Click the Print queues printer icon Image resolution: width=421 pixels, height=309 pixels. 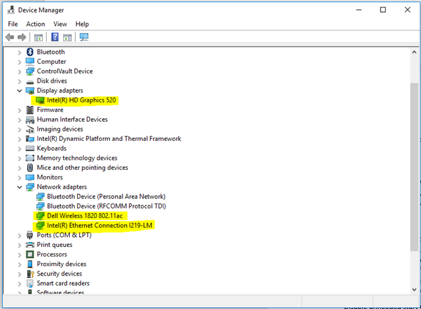[30, 245]
